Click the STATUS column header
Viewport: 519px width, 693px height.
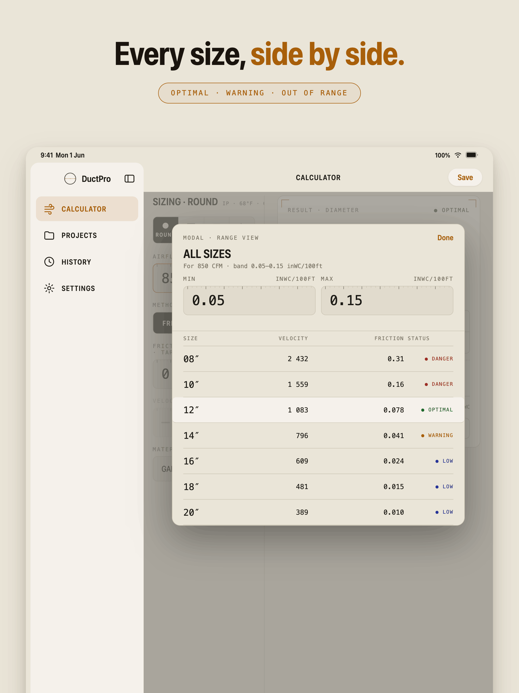point(418,338)
